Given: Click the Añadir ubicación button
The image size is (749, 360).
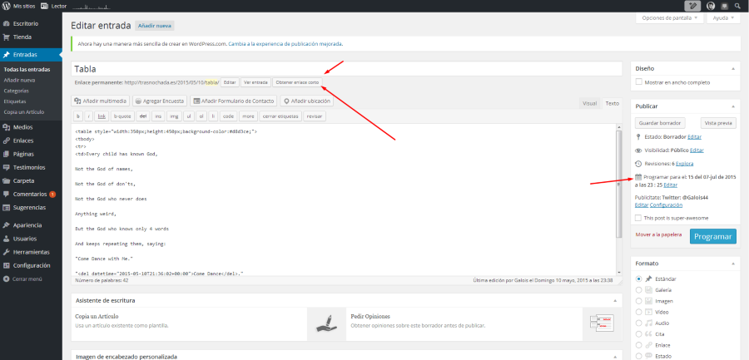Looking at the screenshot, I should (x=305, y=101).
